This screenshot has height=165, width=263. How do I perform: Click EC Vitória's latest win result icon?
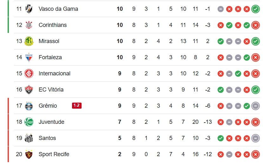click(255, 90)
